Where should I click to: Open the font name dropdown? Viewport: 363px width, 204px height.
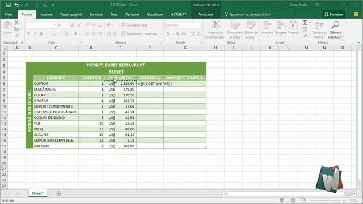click(x=55, y=25)
